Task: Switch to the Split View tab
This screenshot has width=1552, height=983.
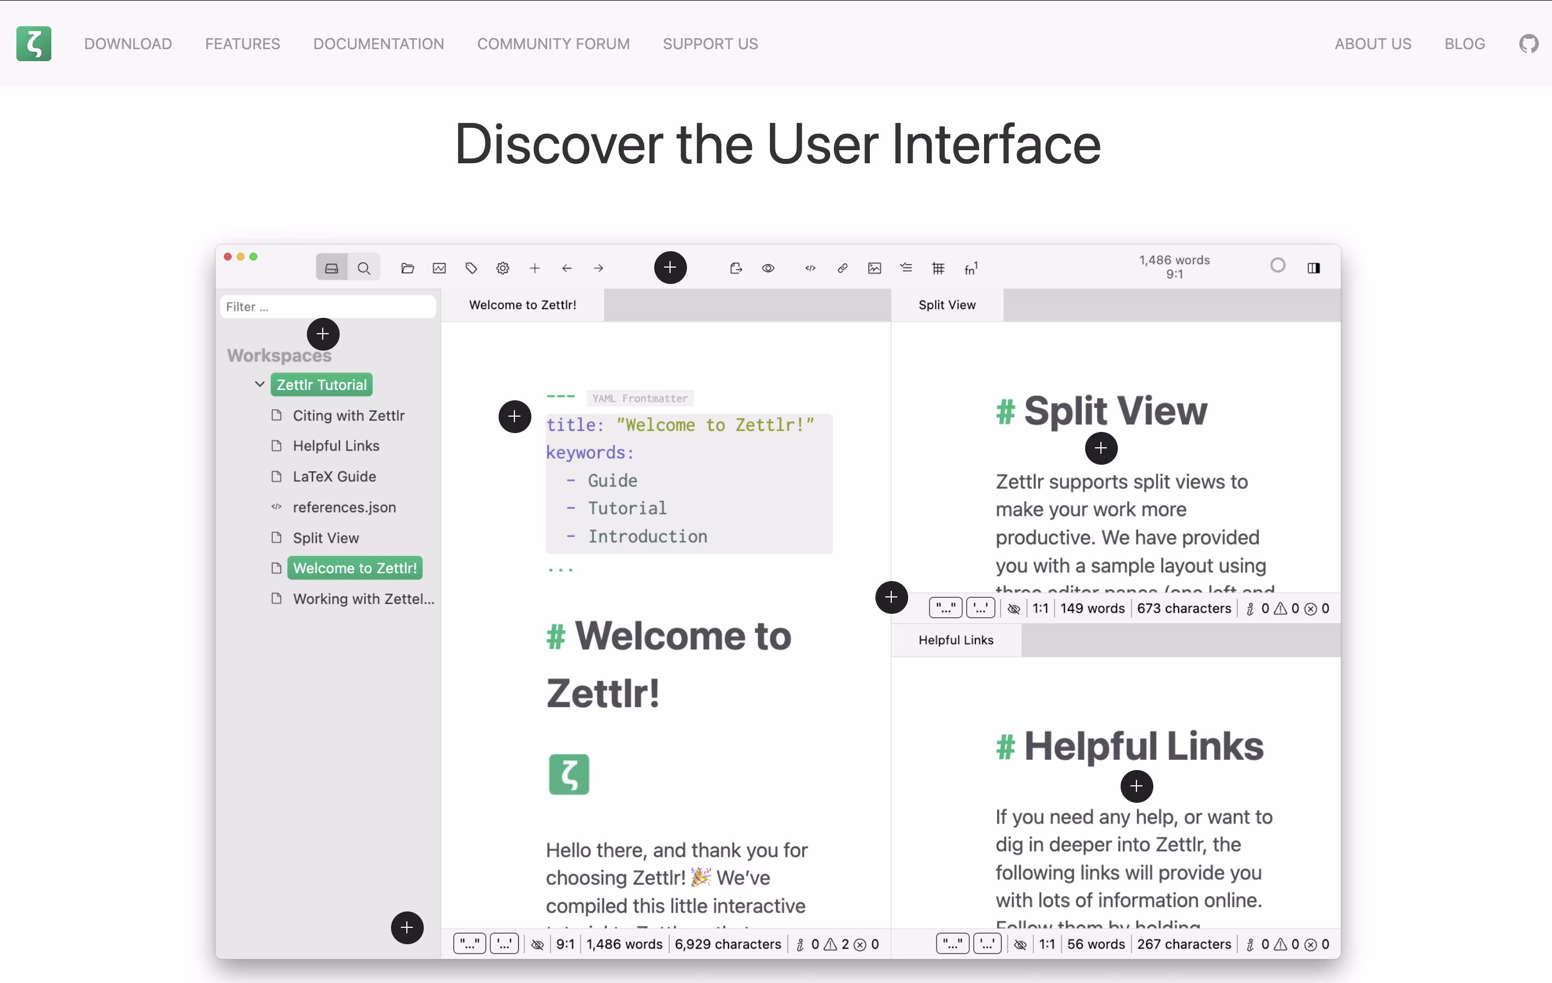Action: coord(946,305)
